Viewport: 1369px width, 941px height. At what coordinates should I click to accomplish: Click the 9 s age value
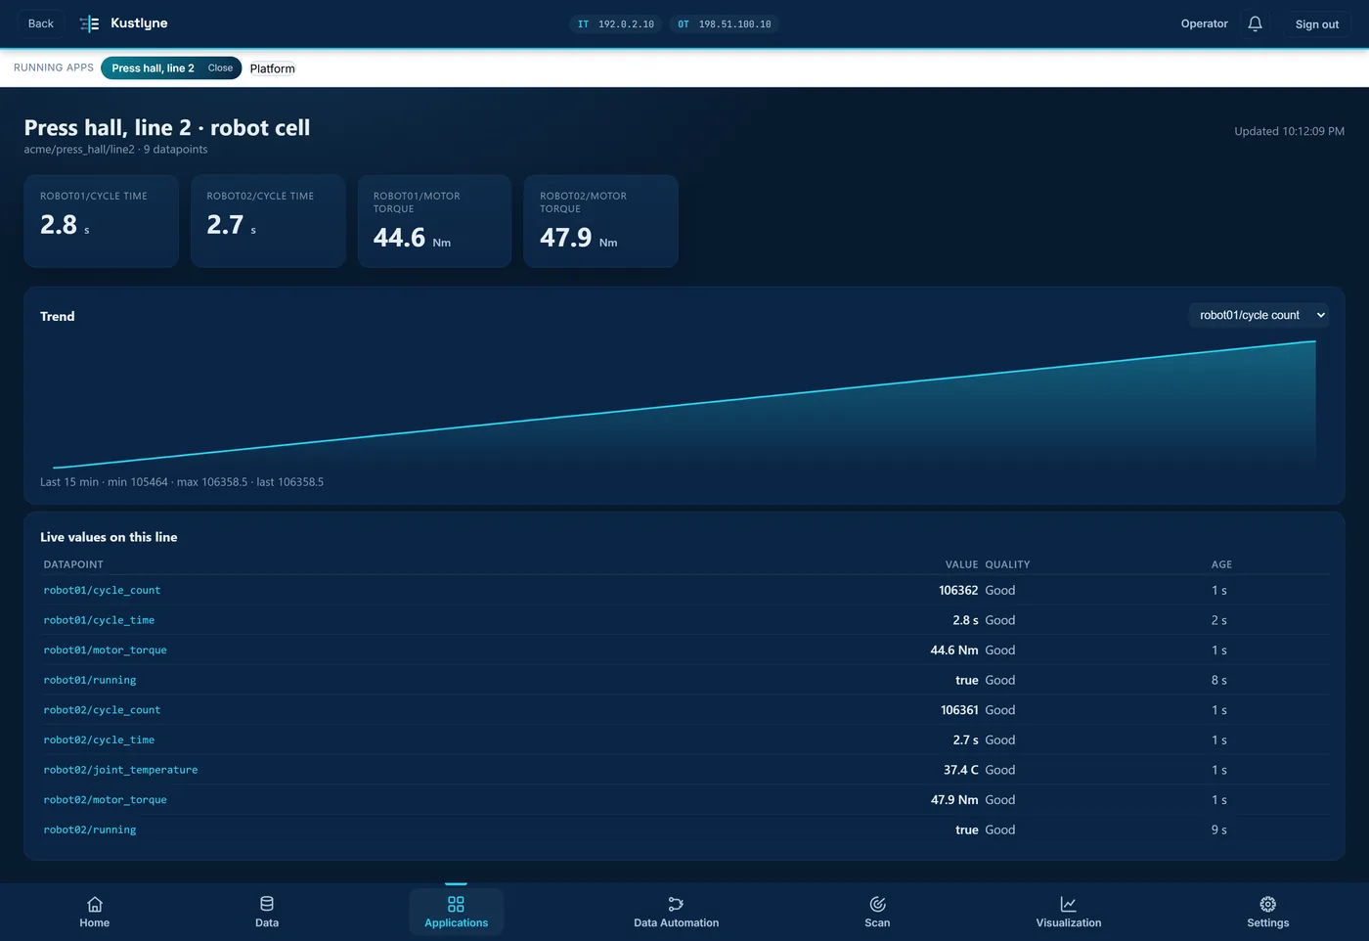coord(1218,829)
